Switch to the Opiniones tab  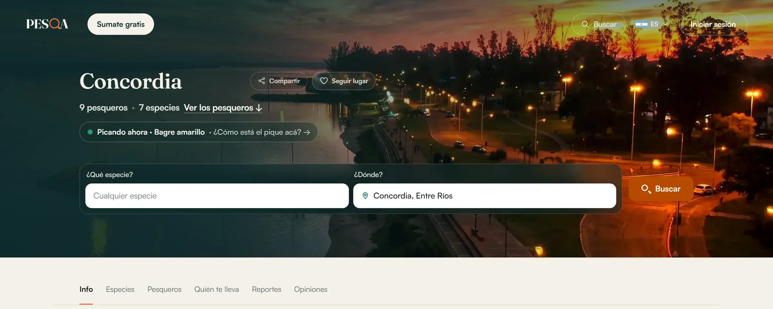click(310, 289)
